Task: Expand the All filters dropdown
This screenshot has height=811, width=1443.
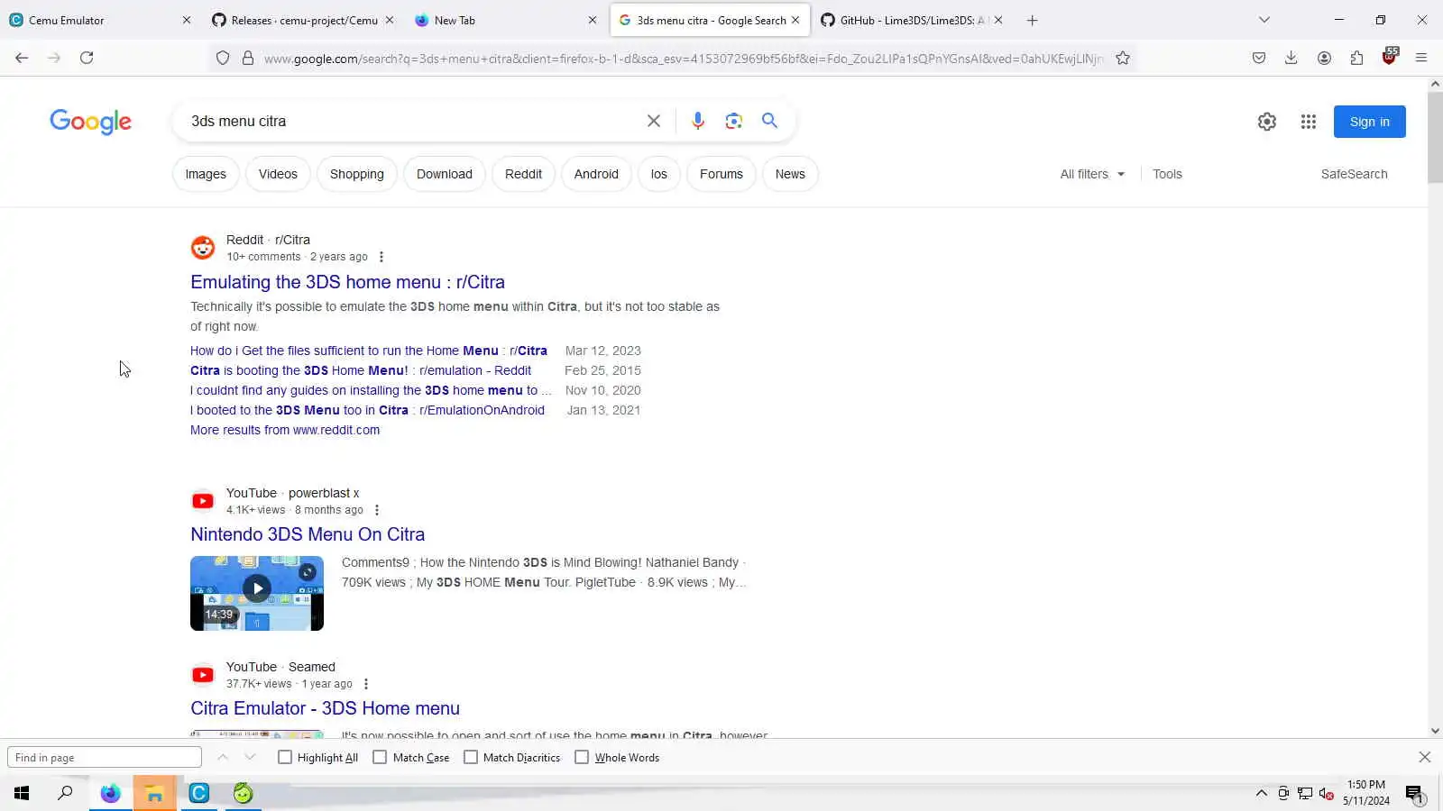Action: point(1092,174)
